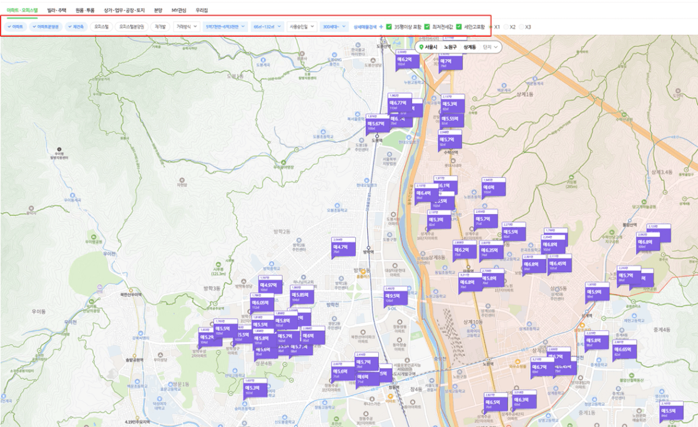Screen dimensions: 698x427
Task: Open the 매6.77억 listing marker
Action: (x=397, y=102)
